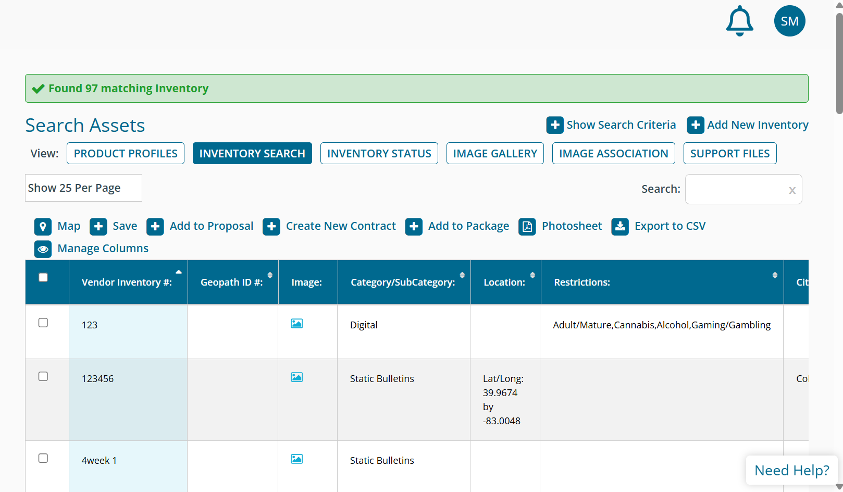Toggle the select-all checkbox in table header
The height and width of the screenshot is (492, 843).
(x=43, y=277)
